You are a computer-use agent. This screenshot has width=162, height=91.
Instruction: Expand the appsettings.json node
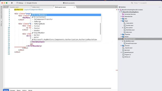tap(121, 52)
